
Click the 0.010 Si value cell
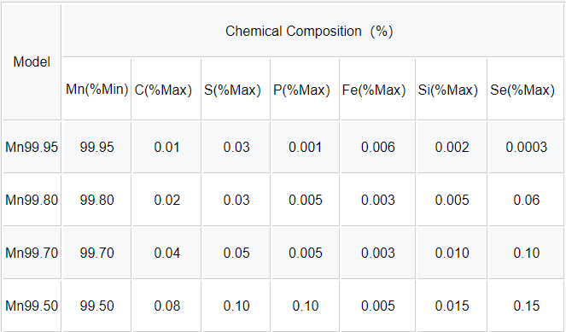coord(452,253)
